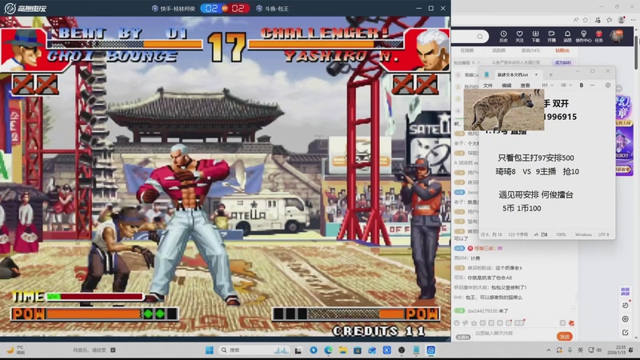Image resolution: width=640 pixels, height=360 pixels.
Task: Open Microsoft Edge from the taskbar
Action: [x=328, y=350]
